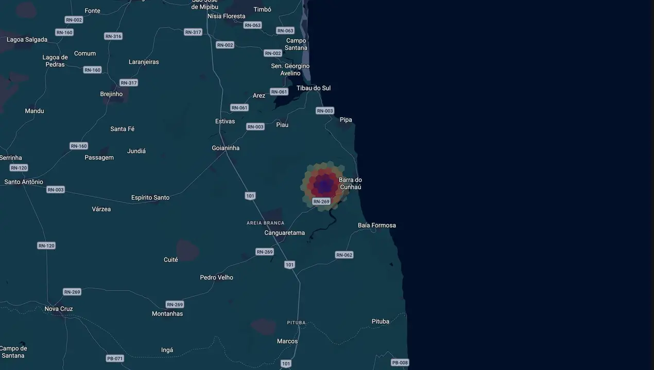Click RN-160 shield near Lagoa Salgada
The image size is (654, 370).
point(64,32)
